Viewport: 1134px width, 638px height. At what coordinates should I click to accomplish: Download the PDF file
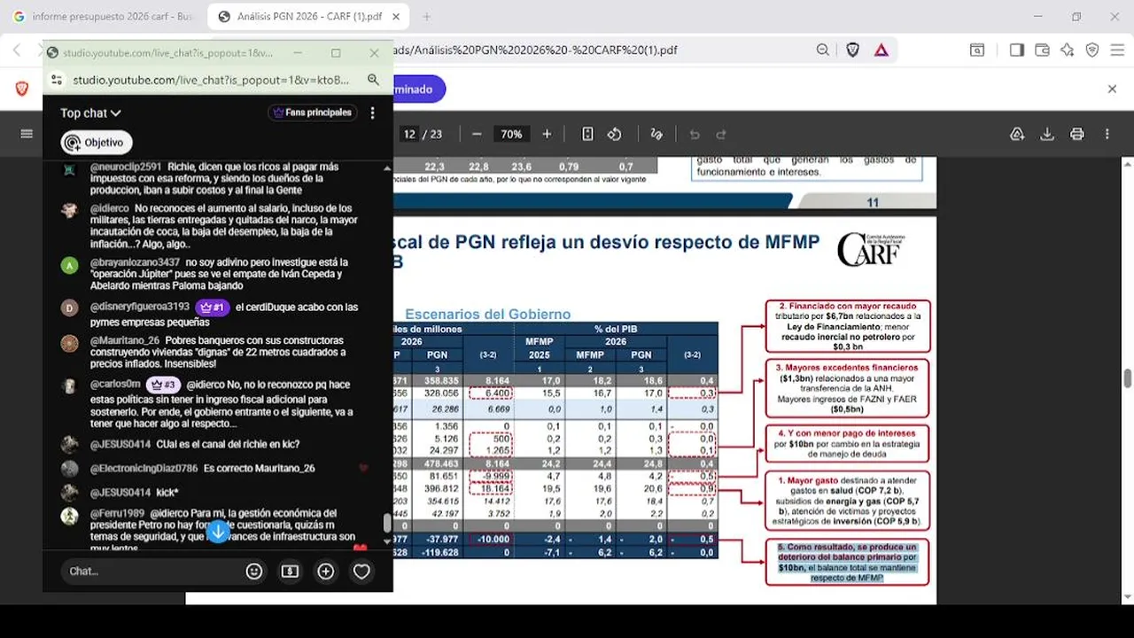pyautogui.click(x=1047, y=134)
